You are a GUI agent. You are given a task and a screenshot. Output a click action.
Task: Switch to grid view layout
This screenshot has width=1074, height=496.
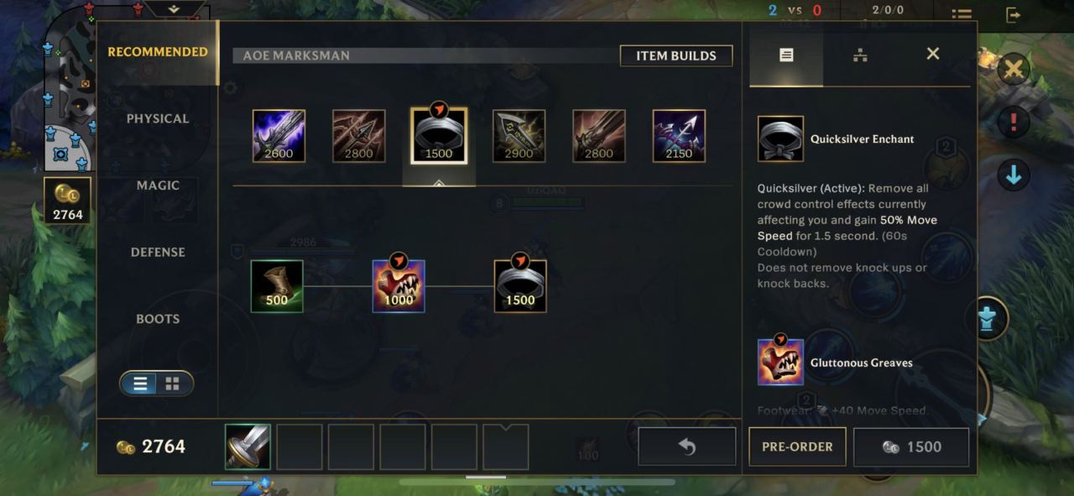[173, 384]
